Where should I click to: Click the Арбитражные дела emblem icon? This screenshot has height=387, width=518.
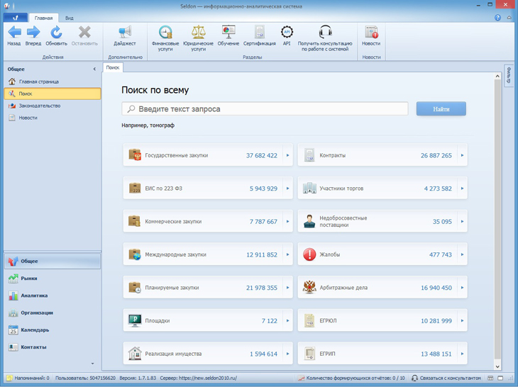pyautogui.click(x=309, y=287)
